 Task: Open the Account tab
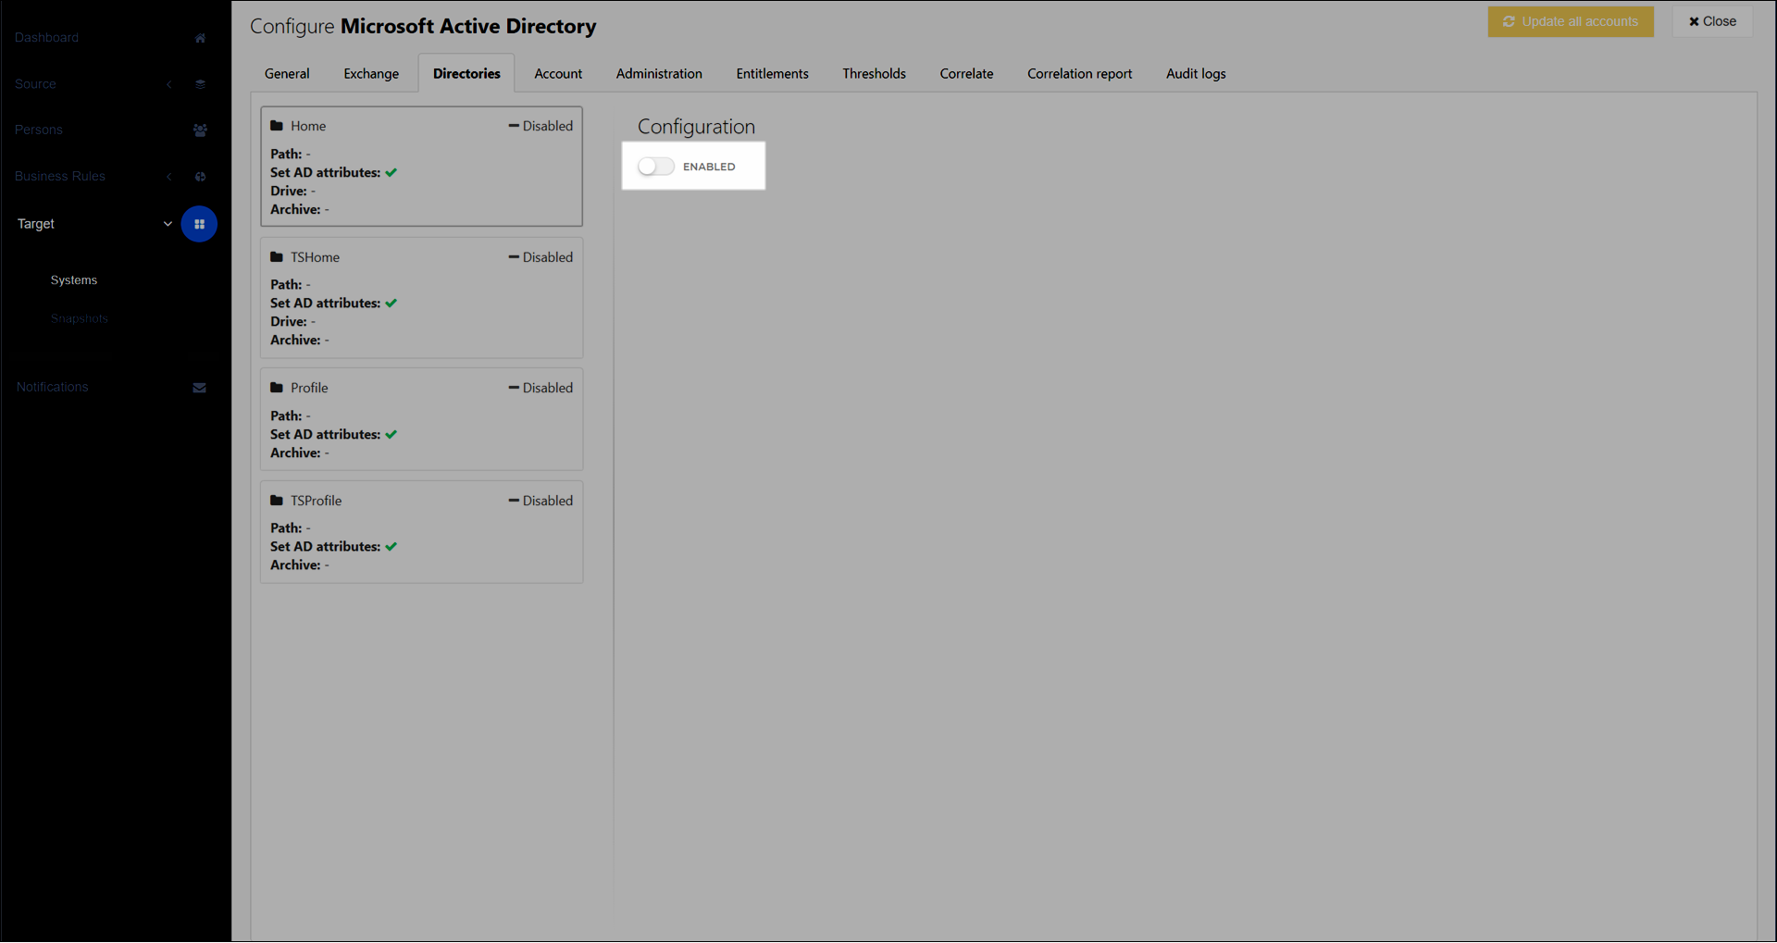pyautogui.click(x=558, y=74)
